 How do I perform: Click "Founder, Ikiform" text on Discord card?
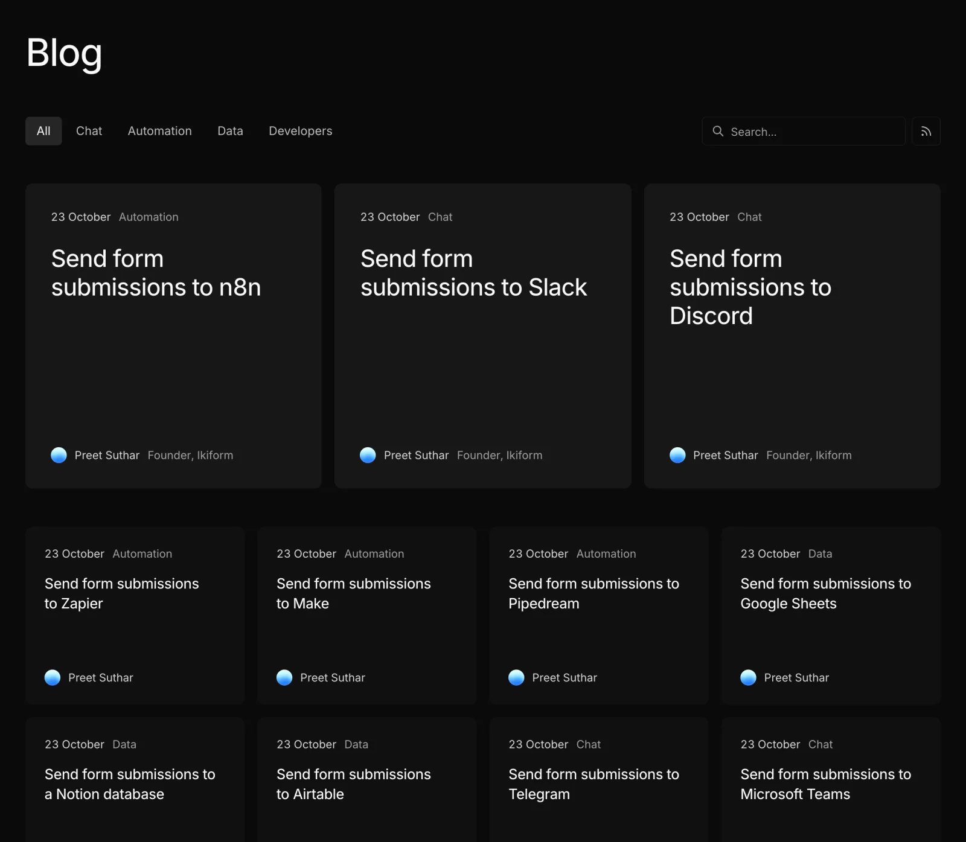pos(809,455)
